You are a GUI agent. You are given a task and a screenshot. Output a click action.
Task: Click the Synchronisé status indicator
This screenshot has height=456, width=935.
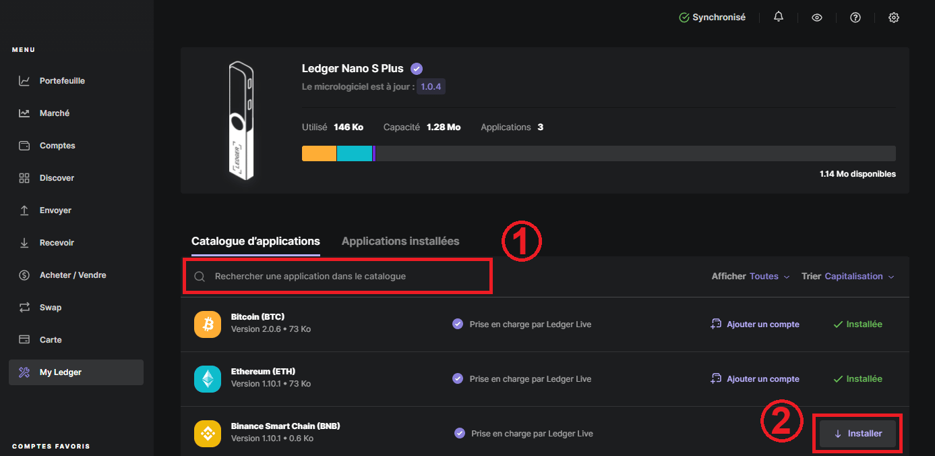[x=712, y=18]
